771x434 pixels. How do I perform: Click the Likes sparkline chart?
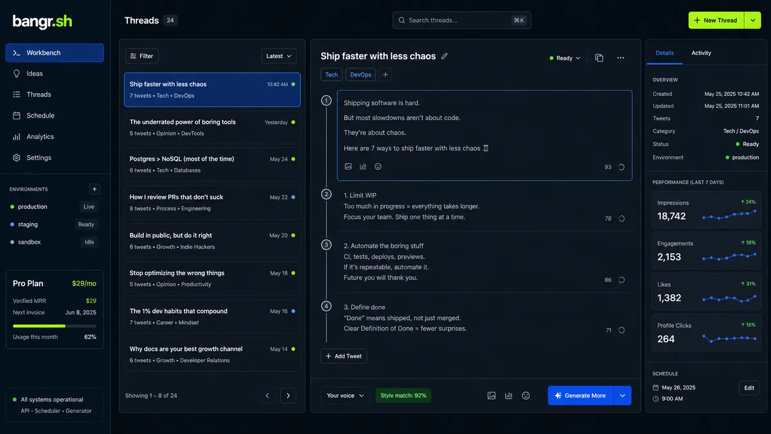click(729, 298)
